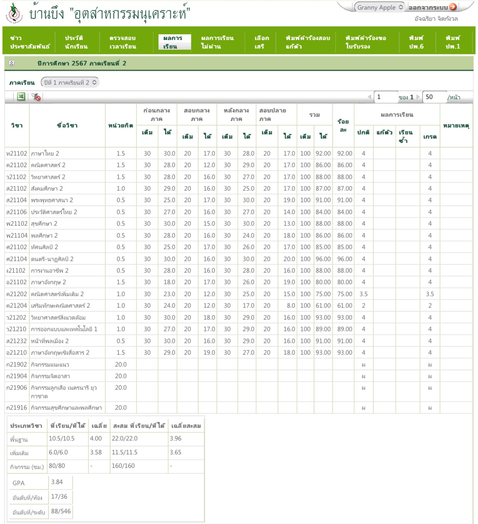
Task: Select activity row กิจกรรมจิตอาสา
Action: coord(239,376)
